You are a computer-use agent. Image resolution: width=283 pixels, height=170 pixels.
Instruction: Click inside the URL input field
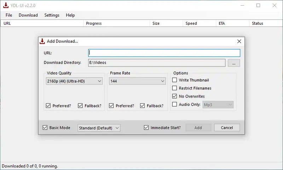164,53
